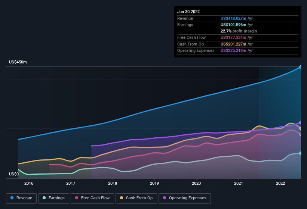Click the US$448.027m revenue value

point(233,18)
